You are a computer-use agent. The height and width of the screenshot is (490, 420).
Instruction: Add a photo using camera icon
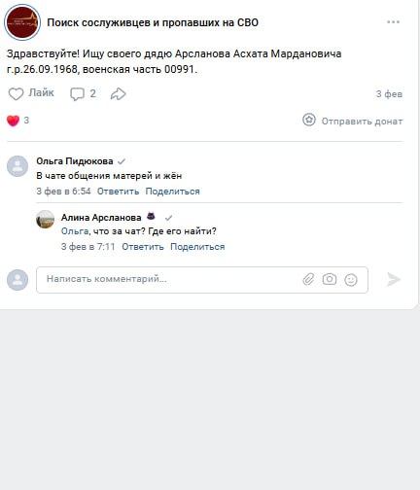click(330, 279)
